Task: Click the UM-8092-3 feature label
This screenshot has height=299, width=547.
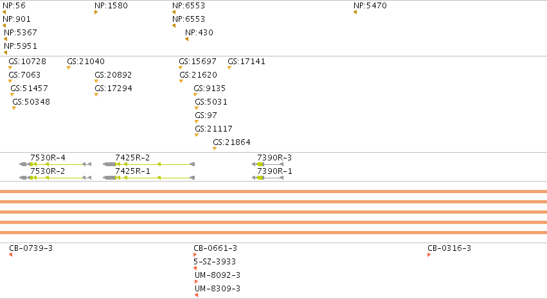Action: pos(218,275)
